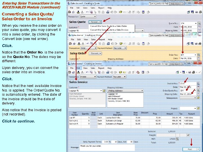Open Sales menu in Quote window

[93, 8]
